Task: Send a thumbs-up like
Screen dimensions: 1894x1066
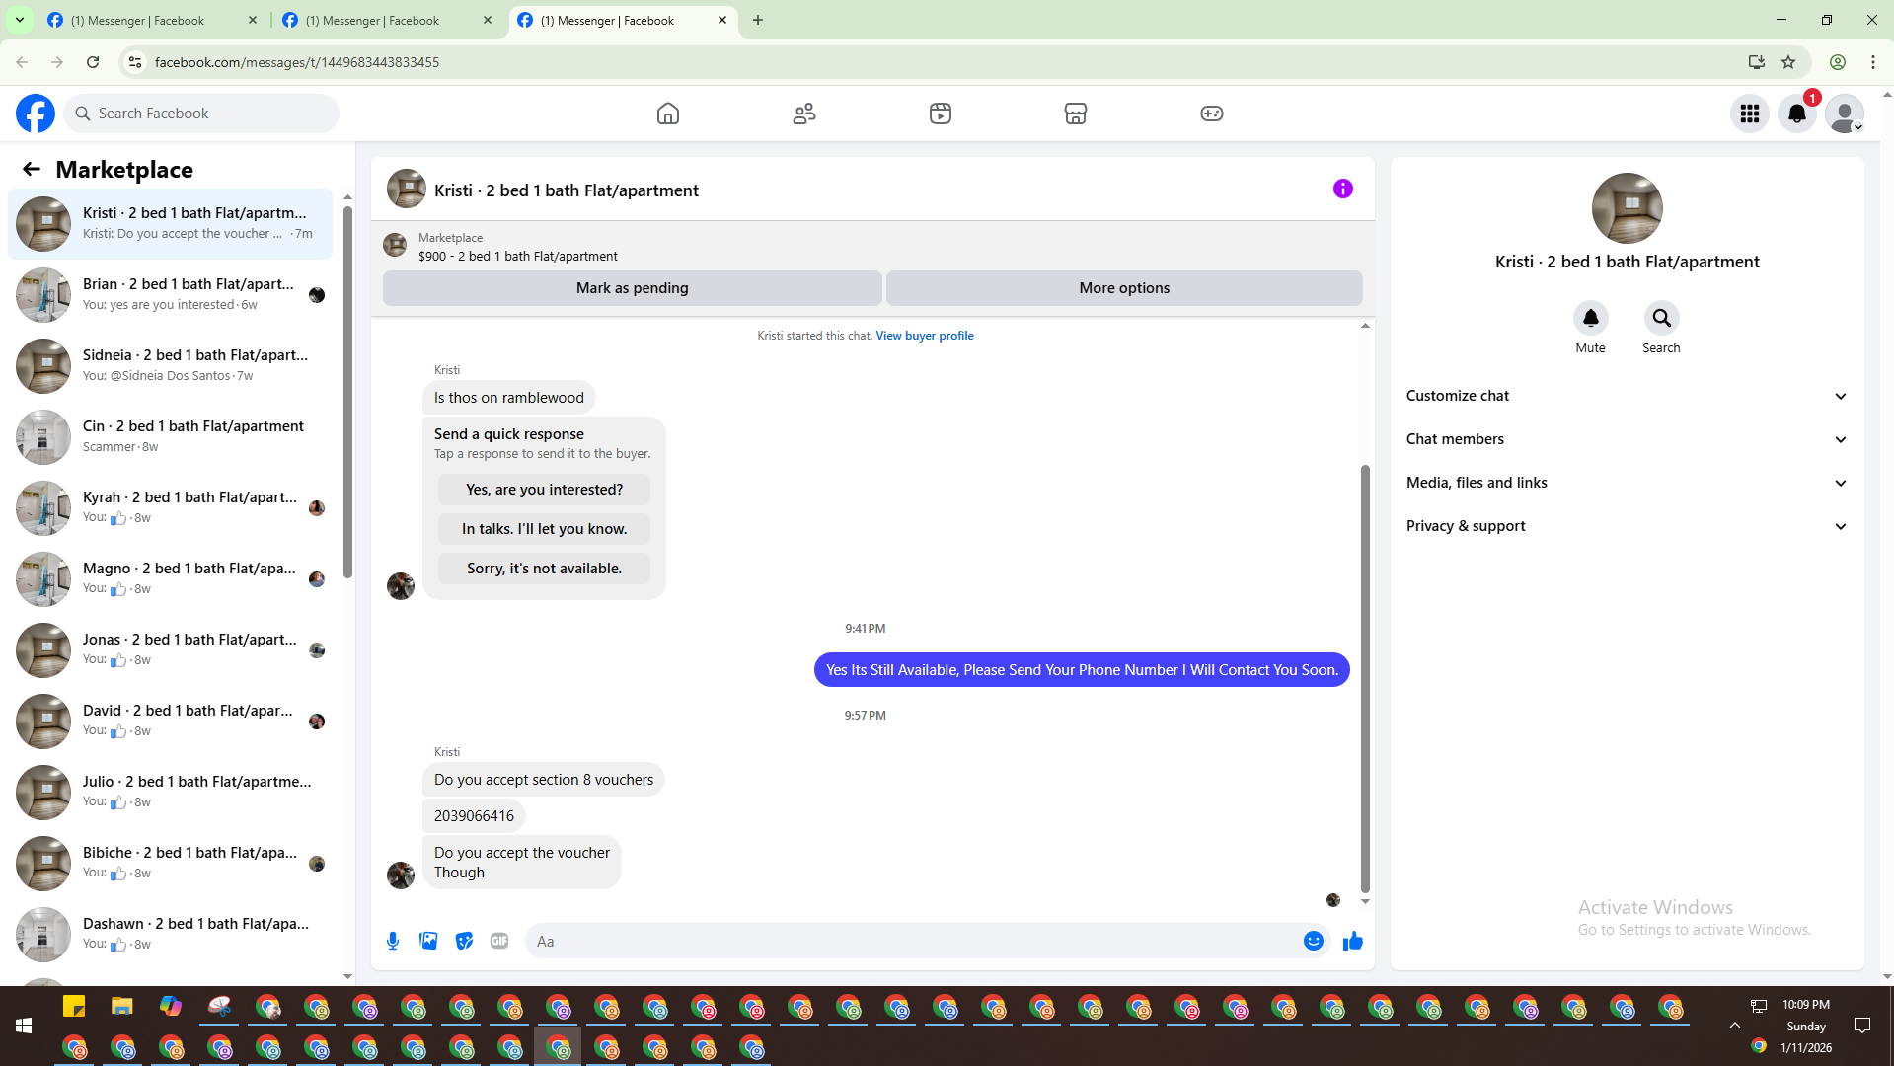Action: 1352,941
